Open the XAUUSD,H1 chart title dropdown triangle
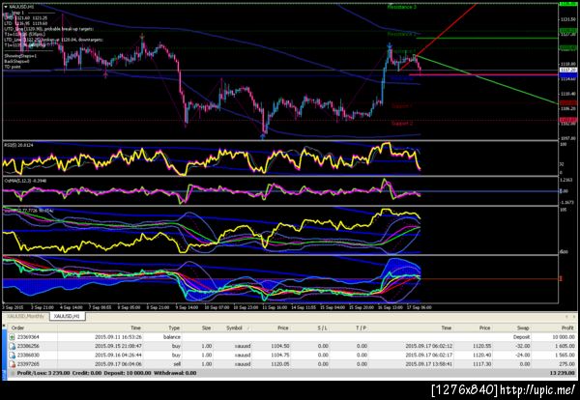 click(x=5, y=7)
